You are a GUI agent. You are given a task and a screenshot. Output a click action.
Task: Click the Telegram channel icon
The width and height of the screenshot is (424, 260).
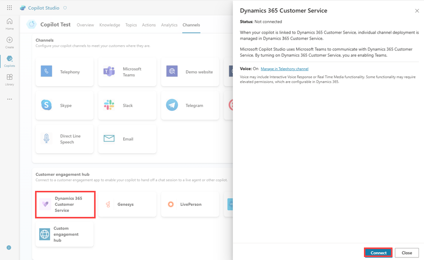(172, 105)
